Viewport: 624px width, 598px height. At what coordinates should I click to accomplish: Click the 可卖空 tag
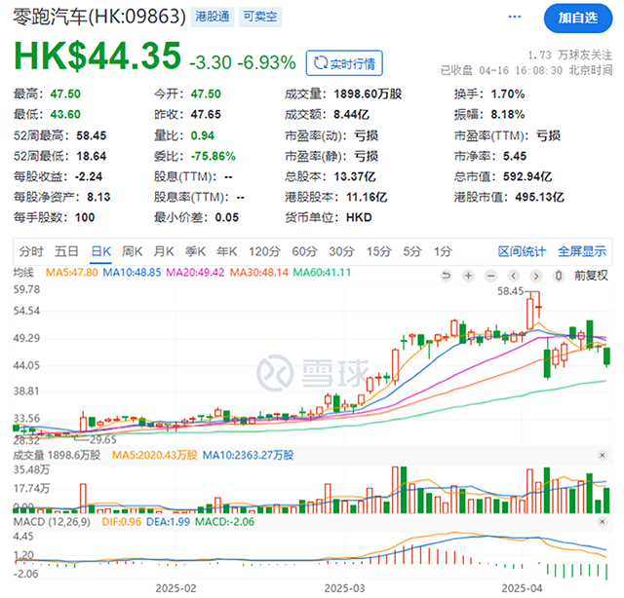(x=260, y=17)
